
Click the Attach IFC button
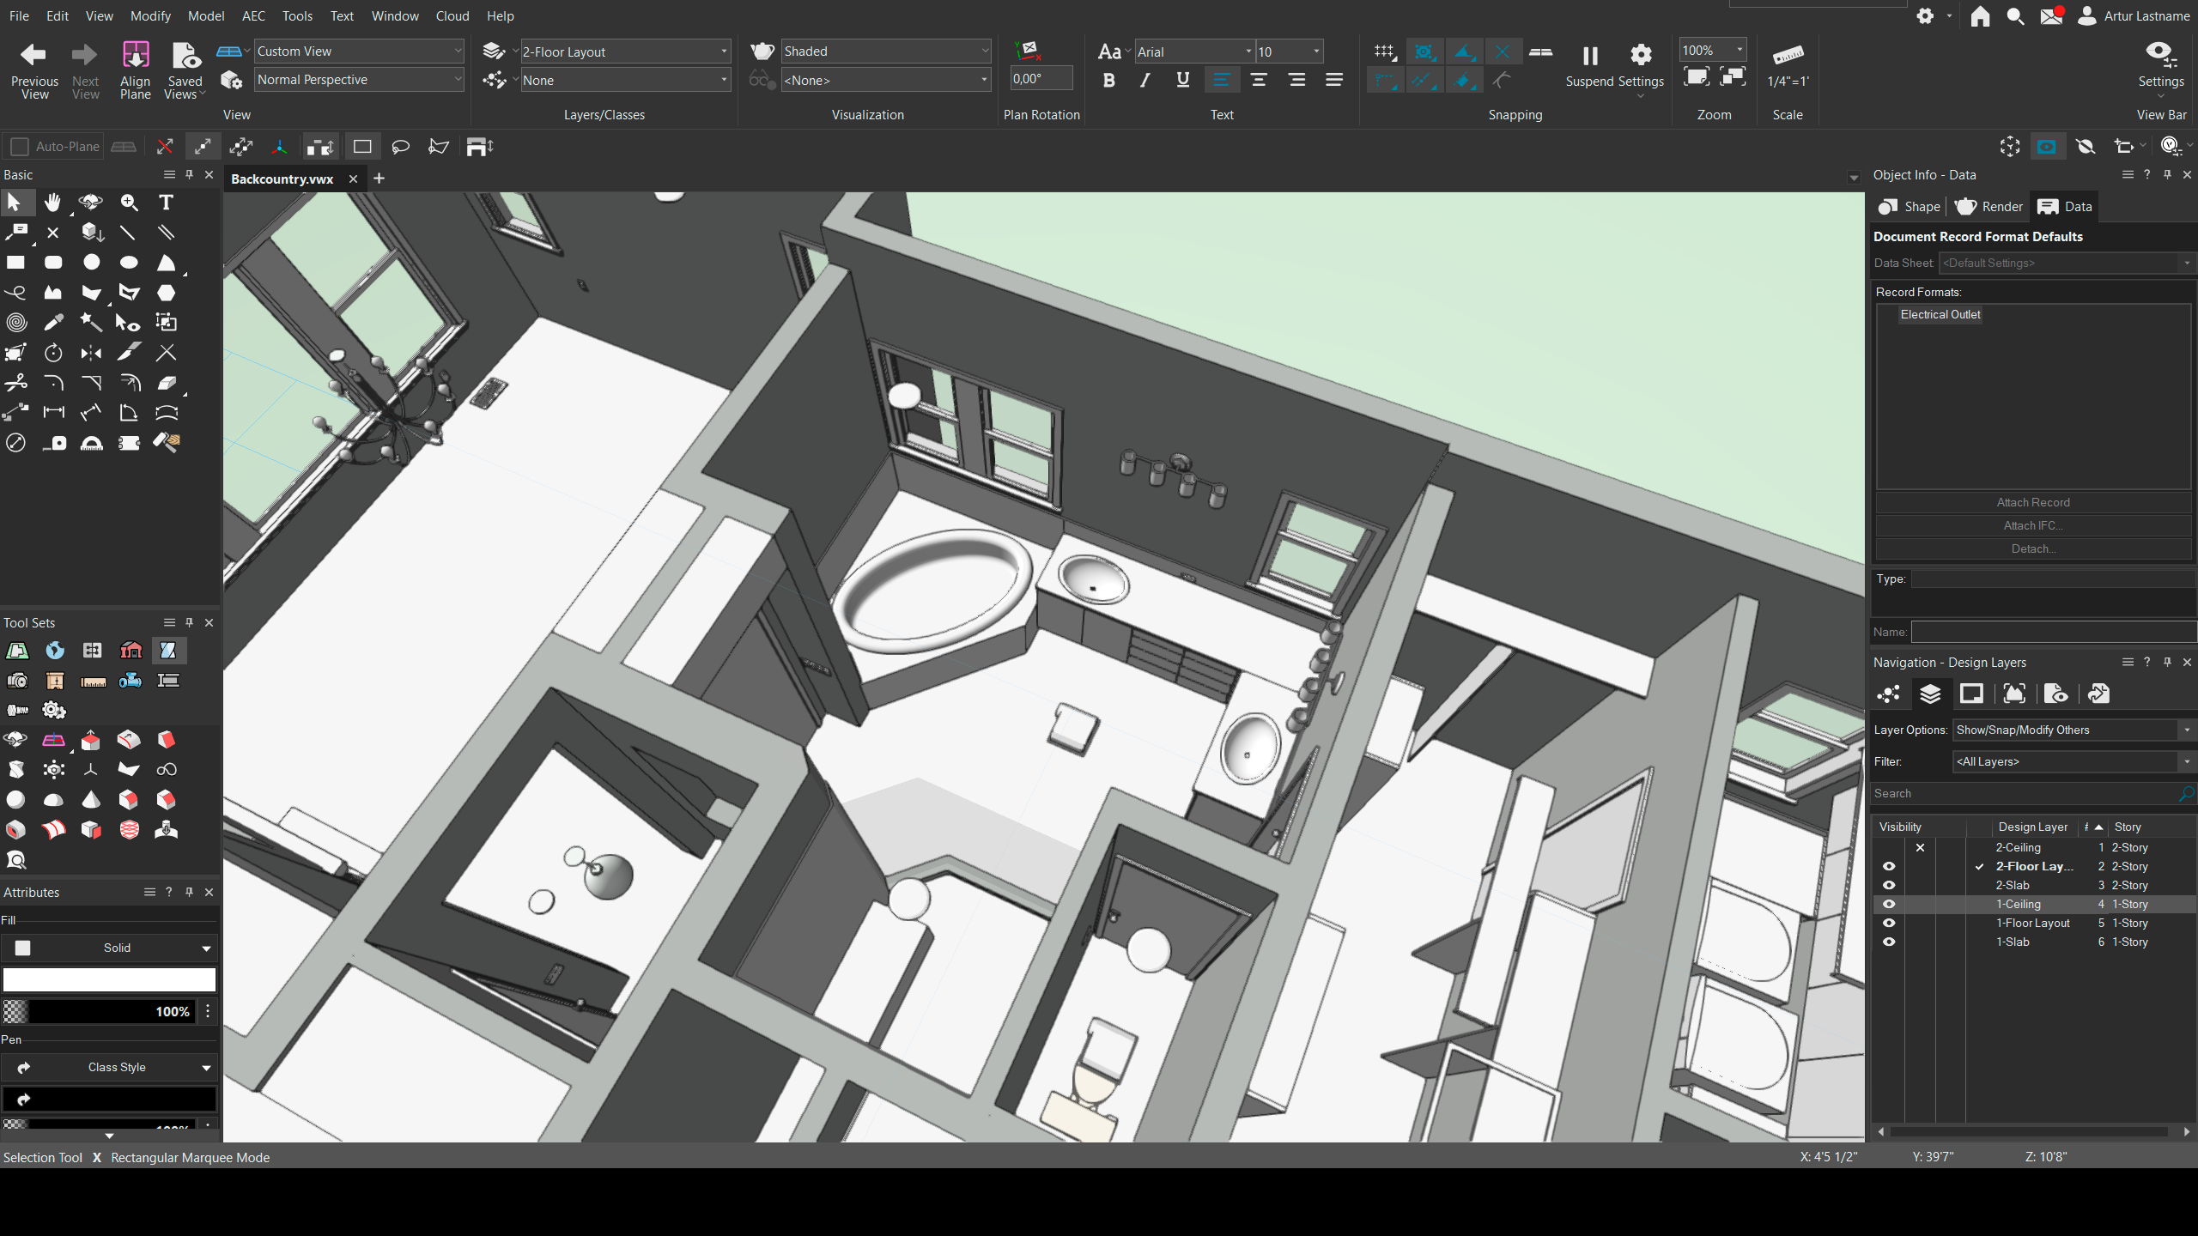pos(2033,525)
